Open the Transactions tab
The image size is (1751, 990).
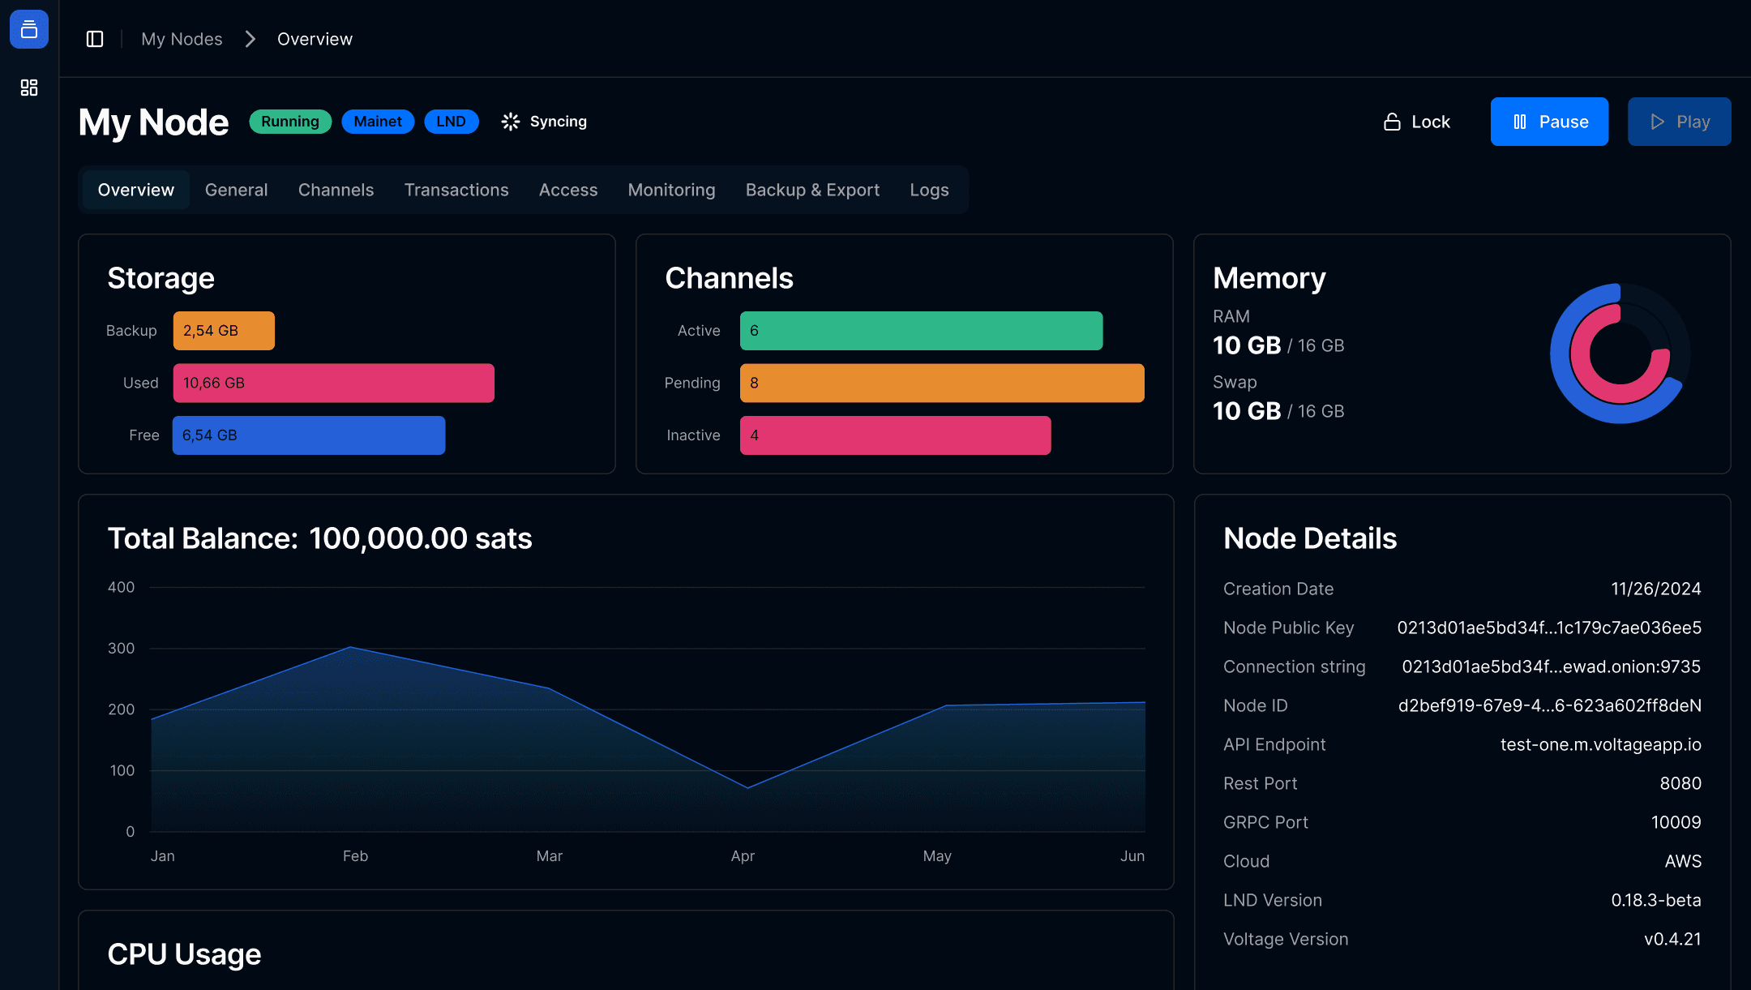(456, 190)
